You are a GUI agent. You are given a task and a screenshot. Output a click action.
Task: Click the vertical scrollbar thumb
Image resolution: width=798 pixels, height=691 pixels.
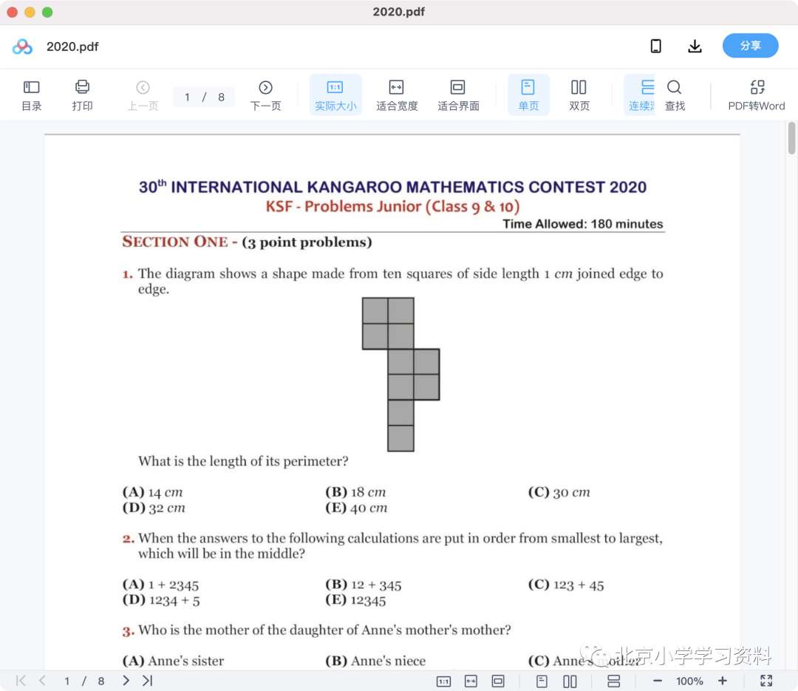(x=791, y=138)
